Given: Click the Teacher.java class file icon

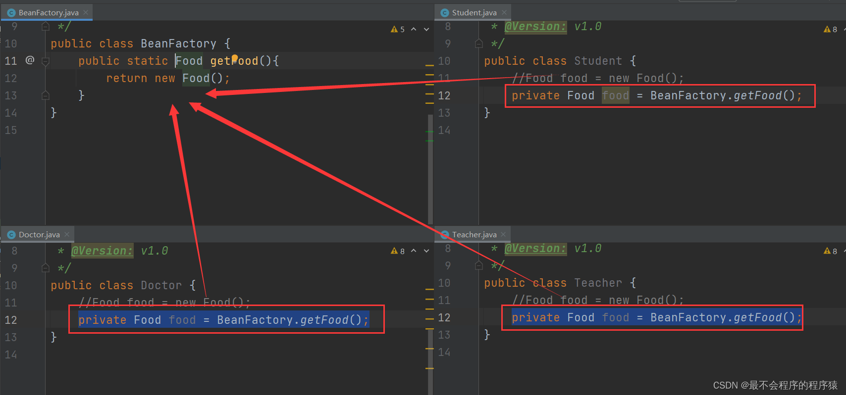Looking at the screenshot, I should (x=445, y=235).
